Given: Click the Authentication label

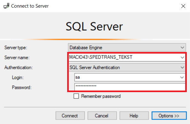Looking at the screenshot, I should click(19, 68).
